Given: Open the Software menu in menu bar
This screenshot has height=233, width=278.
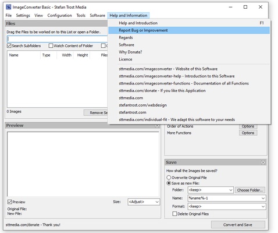Looking at the screenshot, I should point(97,15).
